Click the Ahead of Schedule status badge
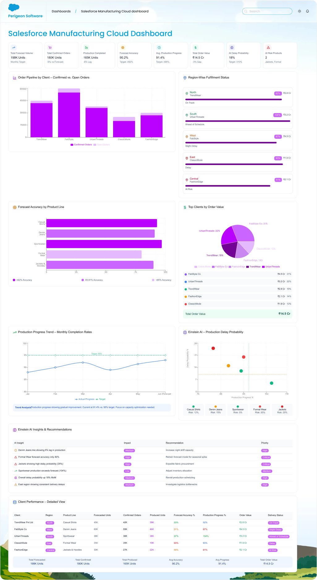This screenshot has width=317, height=580. (x=279, y=536)
